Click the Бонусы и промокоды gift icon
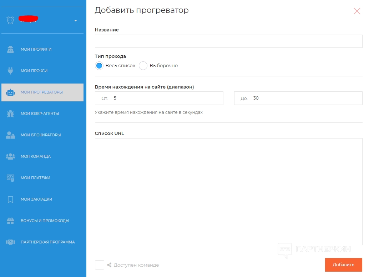Image resolution: width=369 pixels, height=277 pixels. 10,221
